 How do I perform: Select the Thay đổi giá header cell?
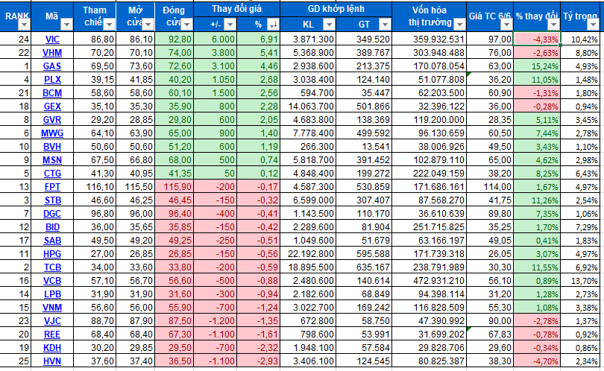pos(236,9)
